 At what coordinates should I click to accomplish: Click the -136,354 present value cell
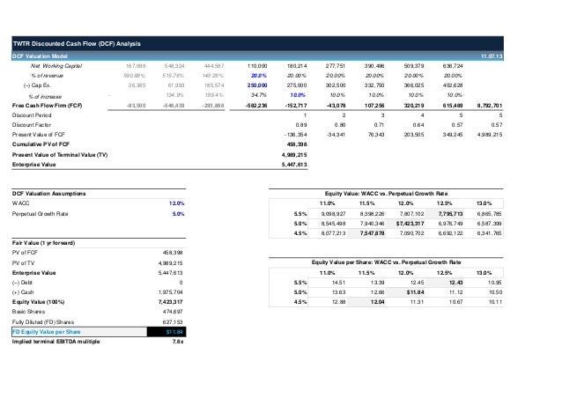point(296,135)
